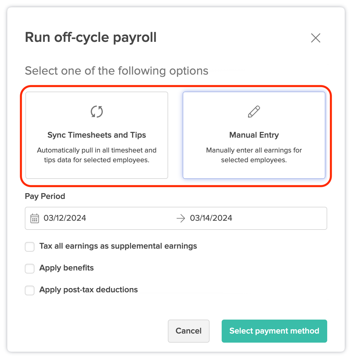The width and height of the screenshot is (352, 359).
Task: Click the Select one of the following options heading
Action: tap(117, 71)
